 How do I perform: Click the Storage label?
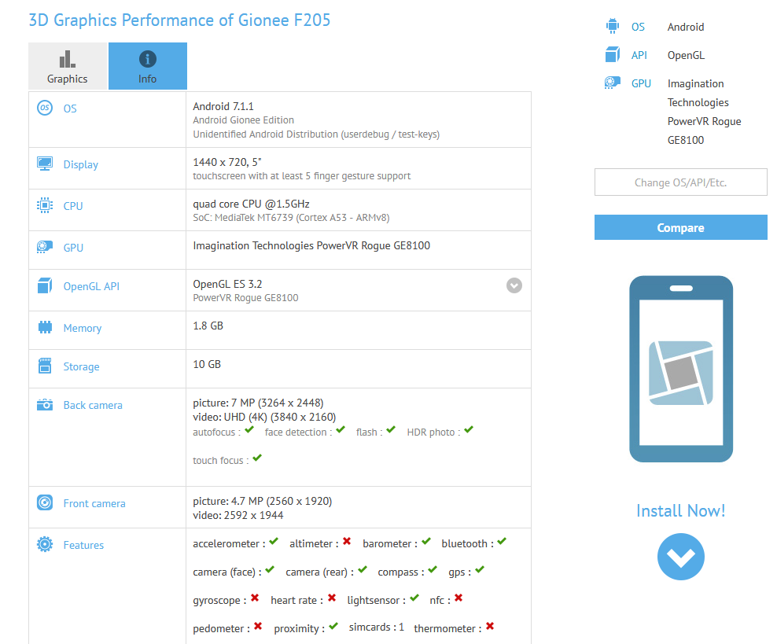pyautogui.click(x=81, y=366)
